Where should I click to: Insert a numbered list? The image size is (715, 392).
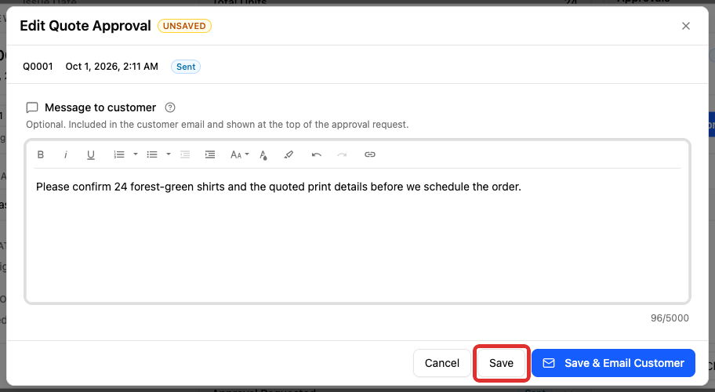tap(119, 154)
